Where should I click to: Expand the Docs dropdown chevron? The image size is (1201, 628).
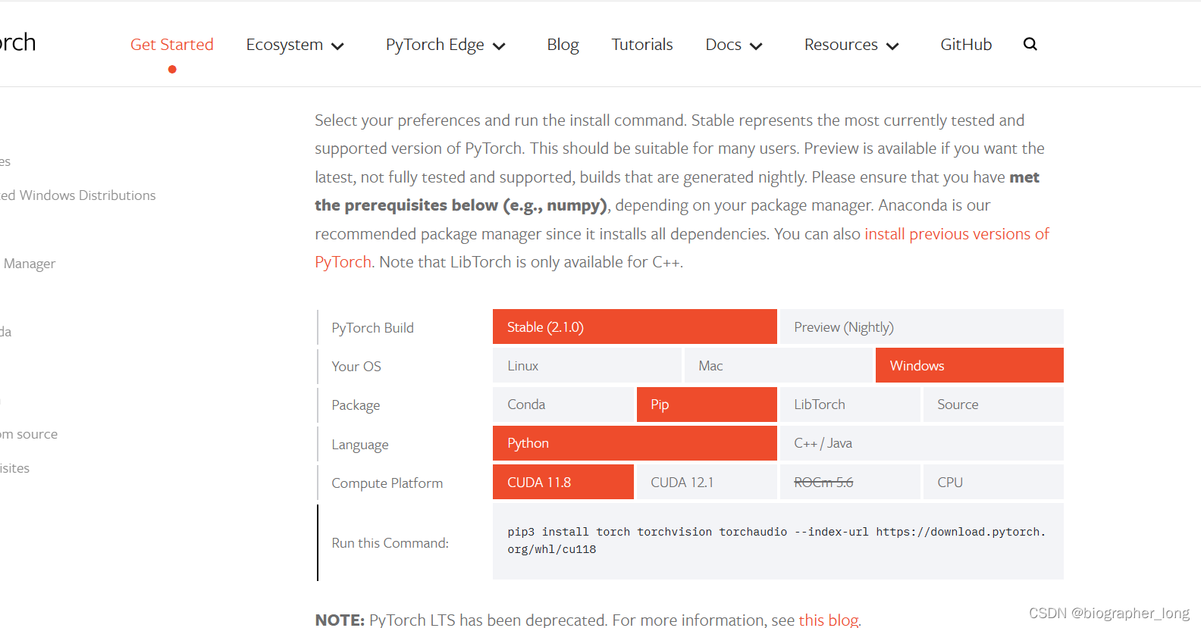click(x=756, y=46)
